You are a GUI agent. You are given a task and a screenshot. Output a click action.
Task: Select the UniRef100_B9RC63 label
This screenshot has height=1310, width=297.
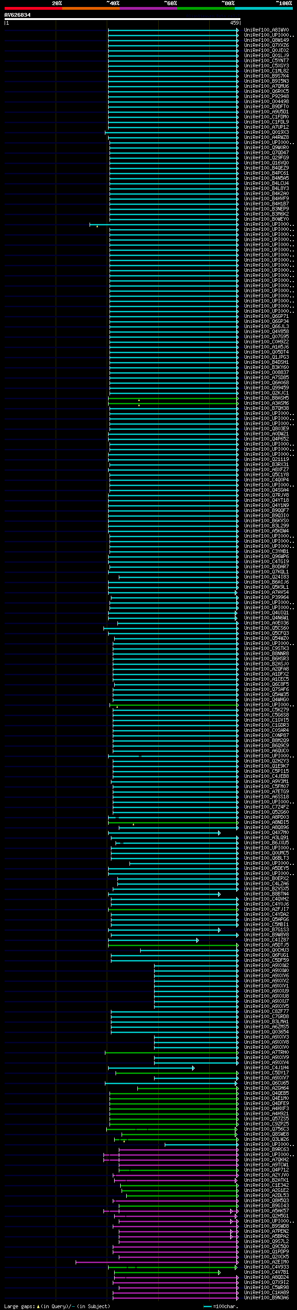coord(266,1149)
